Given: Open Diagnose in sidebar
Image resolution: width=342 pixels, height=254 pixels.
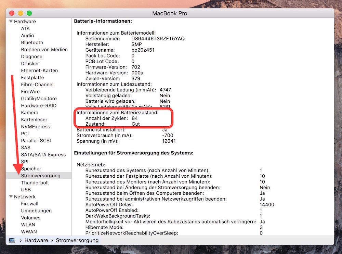Looking at the screenshot, I should (31, 56).
